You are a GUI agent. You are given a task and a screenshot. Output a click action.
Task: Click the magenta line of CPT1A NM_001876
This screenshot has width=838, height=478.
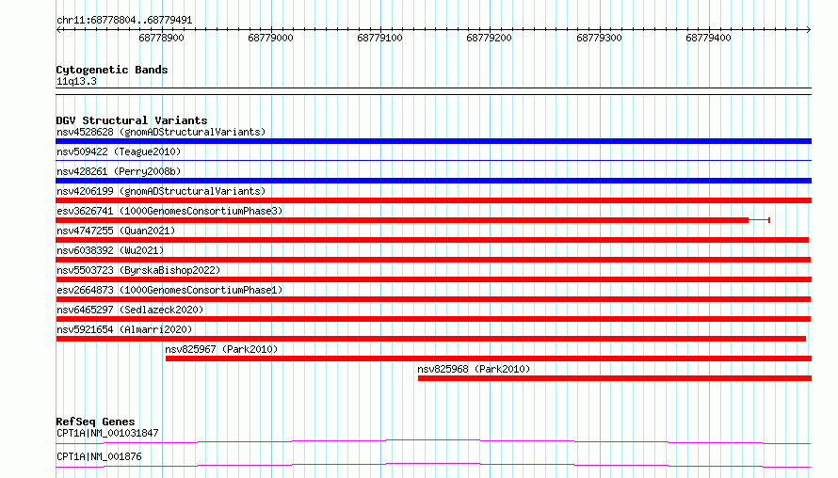coord(433,465)
